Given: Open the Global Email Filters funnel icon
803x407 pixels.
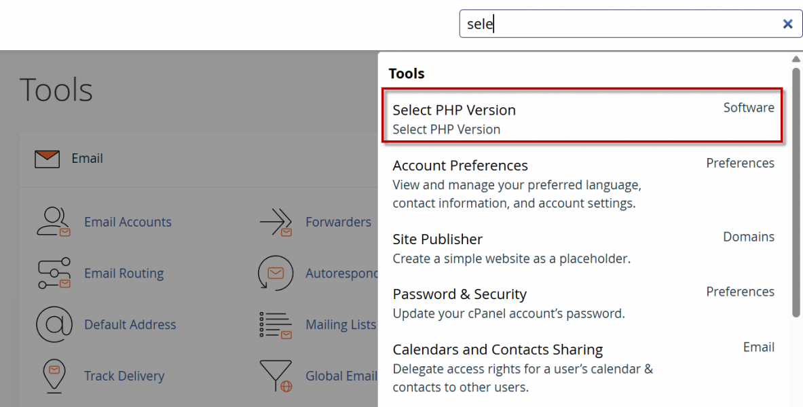Looking at the screenshot, I should (276, 376).
